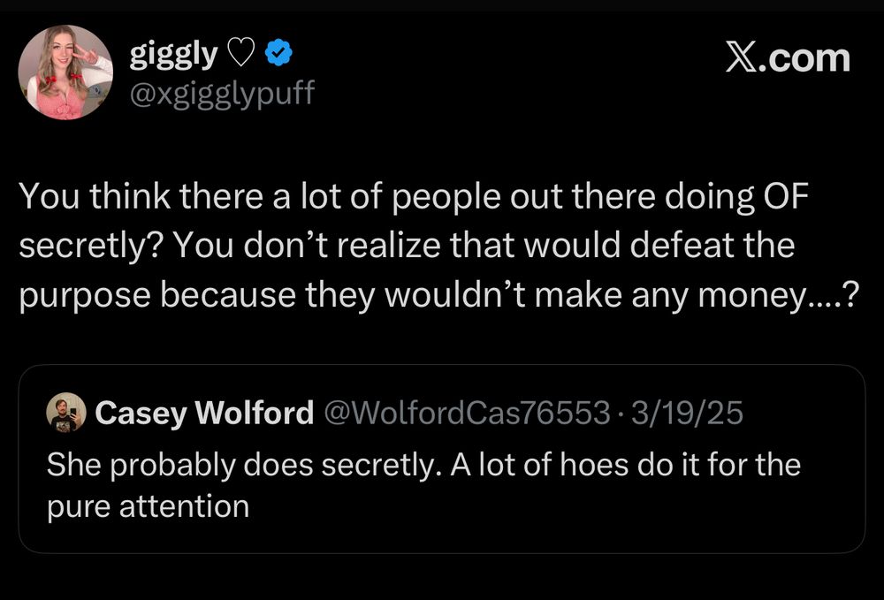This screenshot has width=884, height=600.
Task: Open the Casey Wolford display name
Action: point(203,413)
